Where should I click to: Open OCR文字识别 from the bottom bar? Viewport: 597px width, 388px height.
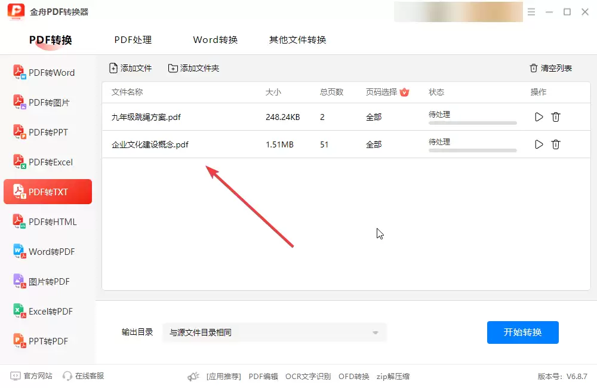(307, 376)
